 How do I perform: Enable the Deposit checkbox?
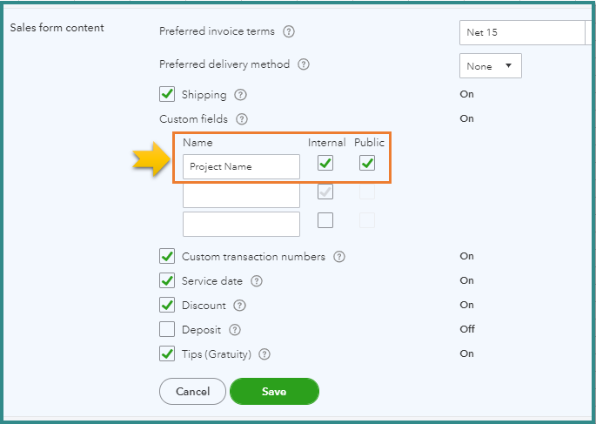[x=167, y=330]
